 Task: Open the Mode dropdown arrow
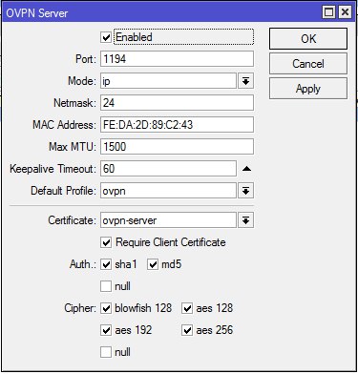[x=245, y=81]
